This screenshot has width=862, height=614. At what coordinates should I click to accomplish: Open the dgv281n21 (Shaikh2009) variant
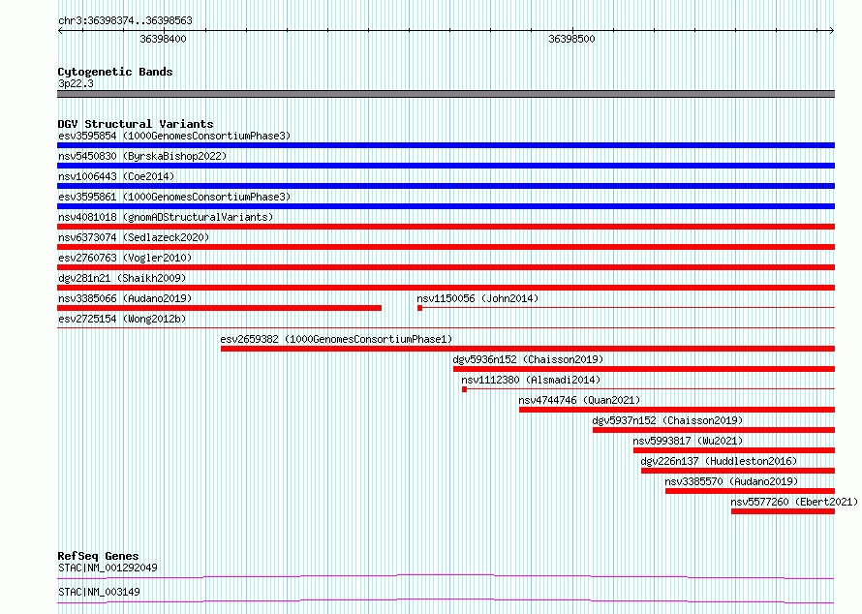pos(122,278)
